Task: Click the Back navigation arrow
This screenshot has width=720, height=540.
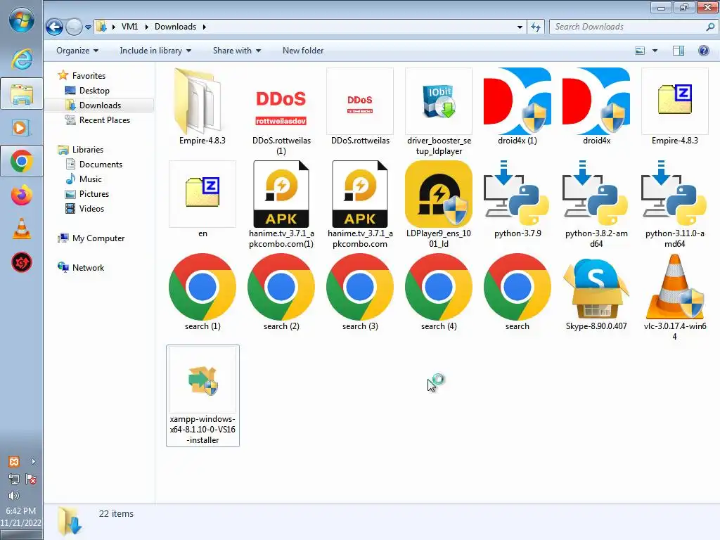Action: coord(54,27)
